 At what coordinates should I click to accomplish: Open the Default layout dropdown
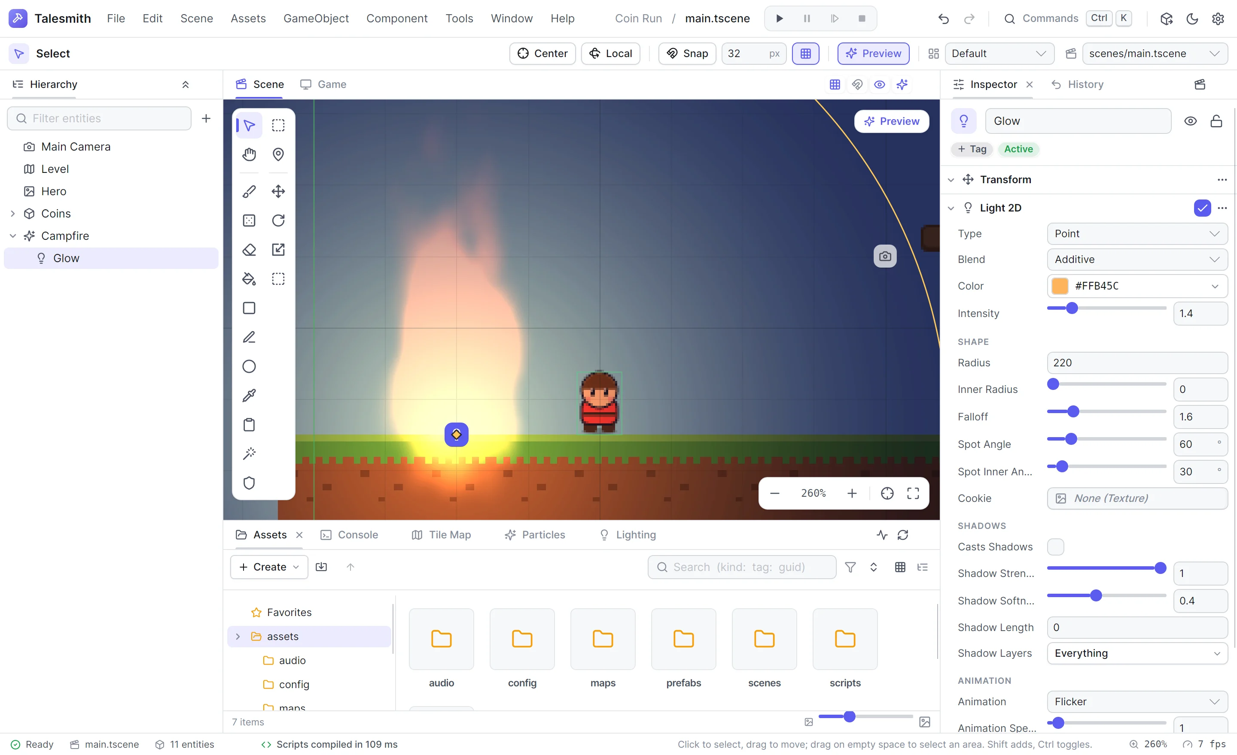click(x=999, y=54)
